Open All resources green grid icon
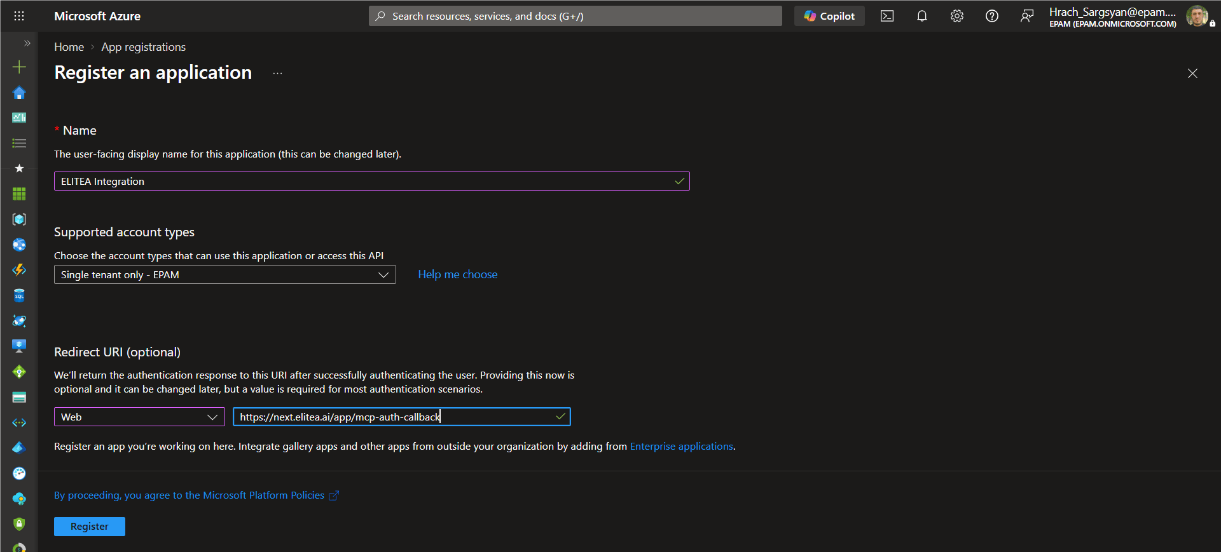Viewport: 1221px width, 552px height. 19,194
